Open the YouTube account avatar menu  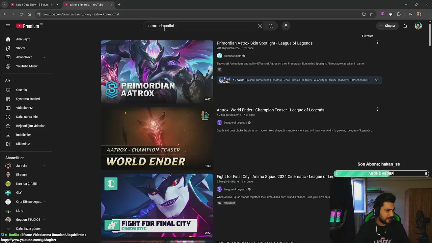(418, 26)
